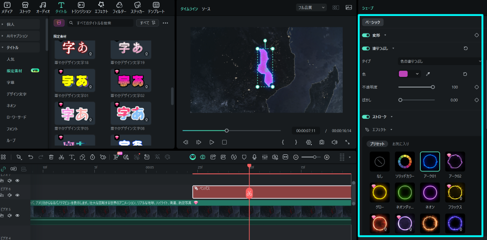Open the テンプレート tab
This screenshot has height=240, width=487.
[156, 8]
